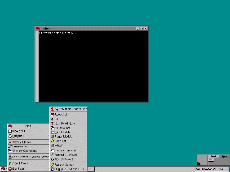Screen dimensions: 230x172
Task: Choose Reread Xdefaults entry
Action: (68, 155)
